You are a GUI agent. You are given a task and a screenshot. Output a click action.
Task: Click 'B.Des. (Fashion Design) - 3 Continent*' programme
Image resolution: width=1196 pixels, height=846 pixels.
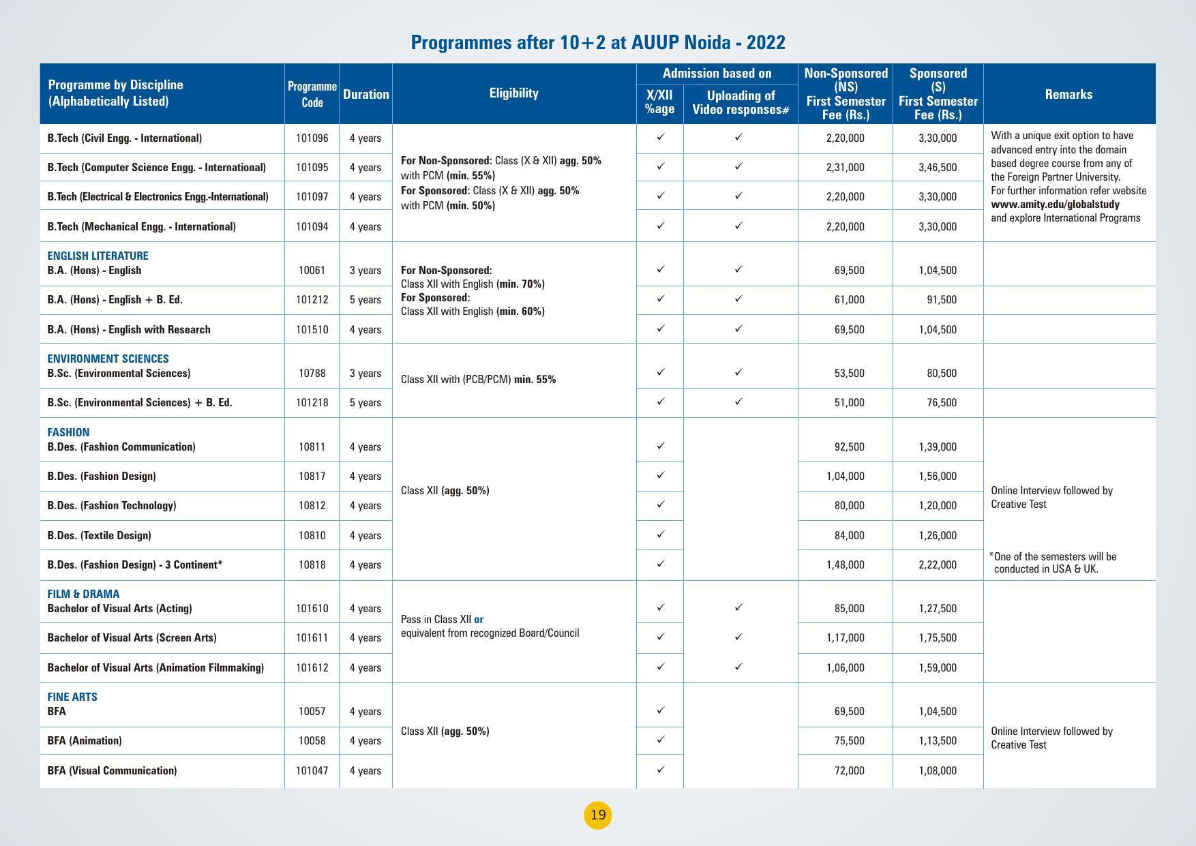click(135, 564)
